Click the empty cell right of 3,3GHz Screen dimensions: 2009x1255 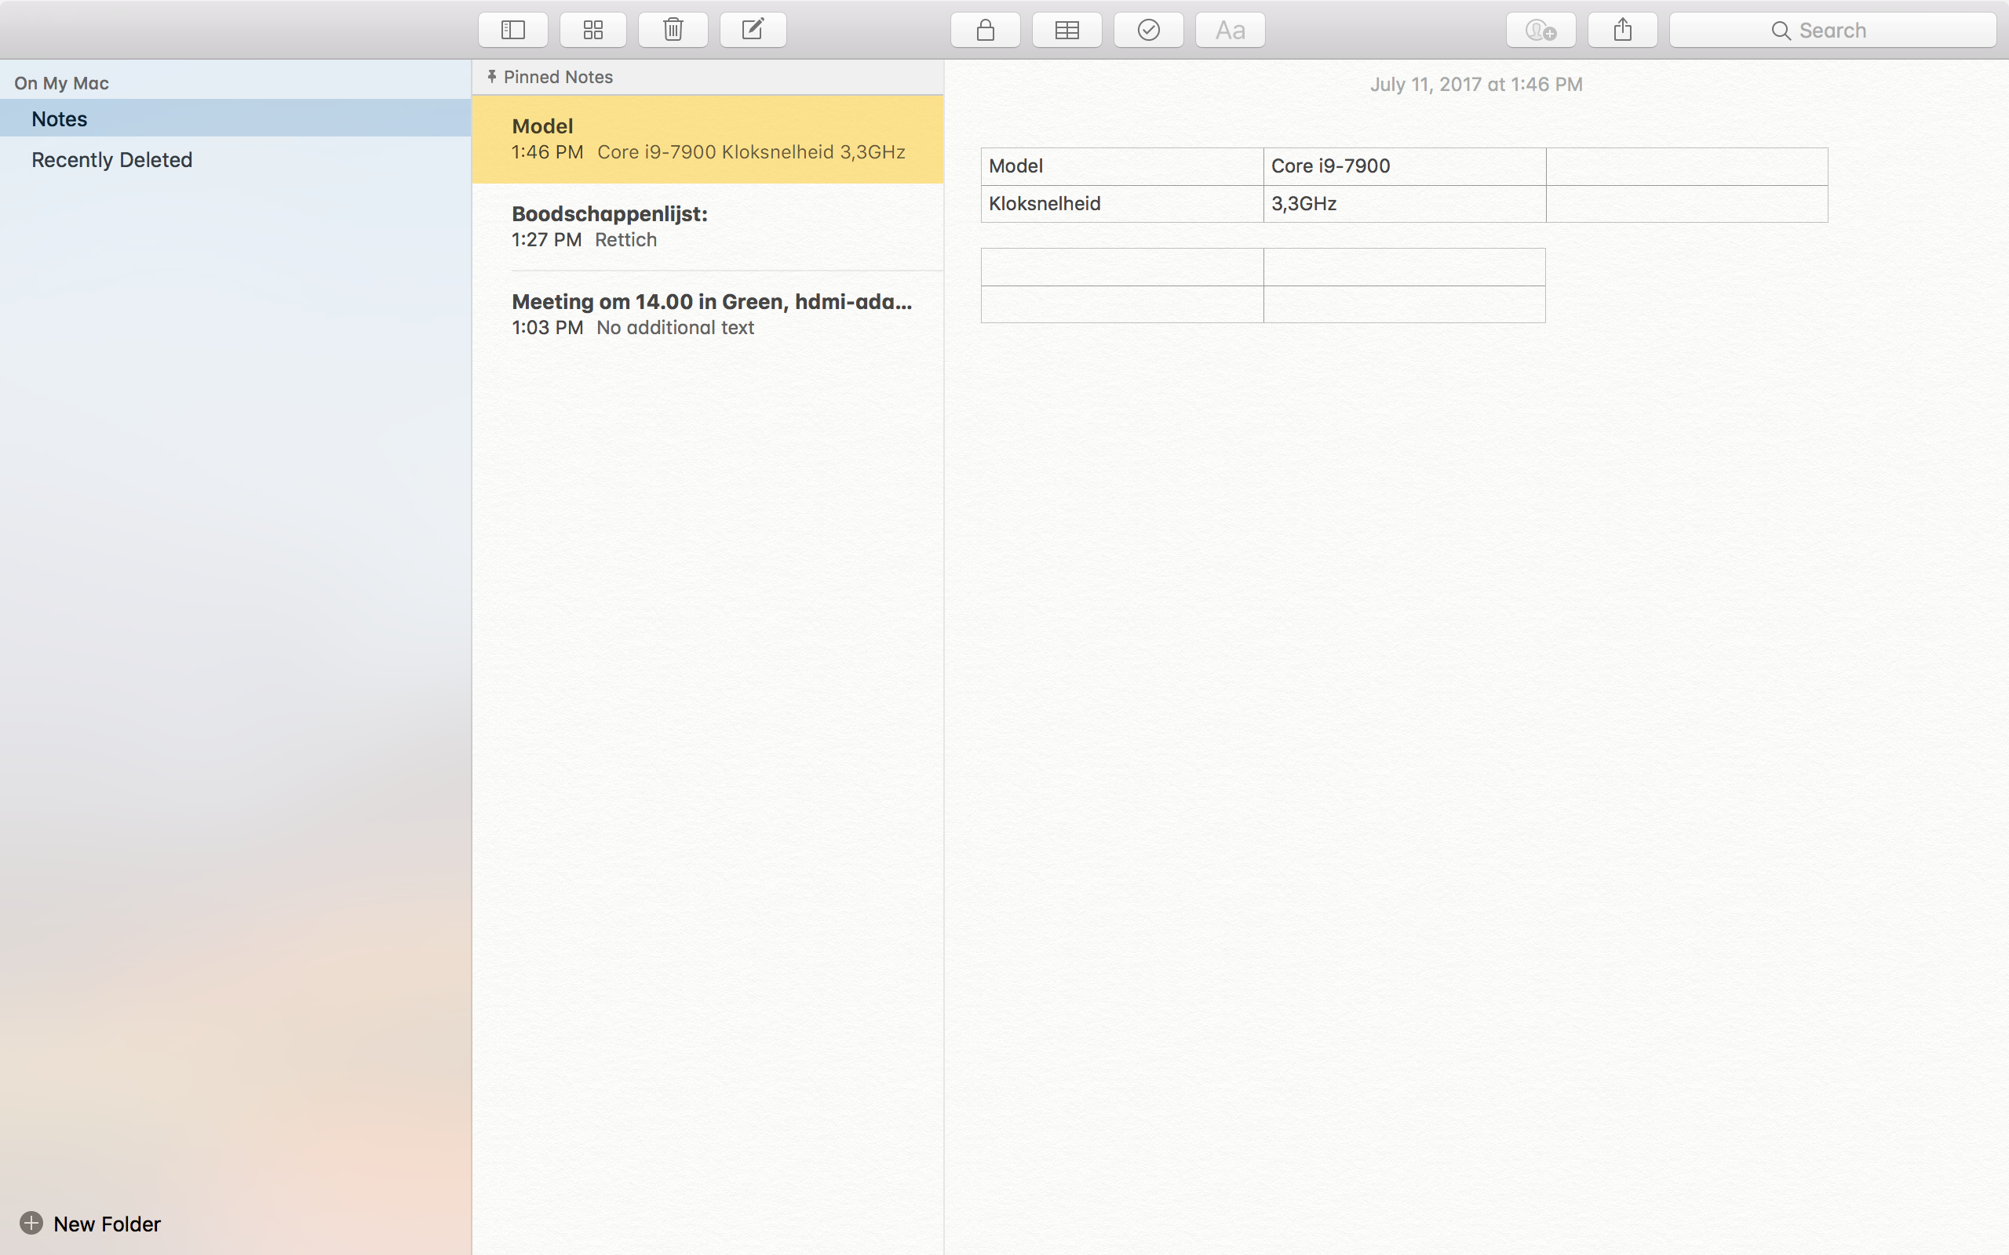1687,203
